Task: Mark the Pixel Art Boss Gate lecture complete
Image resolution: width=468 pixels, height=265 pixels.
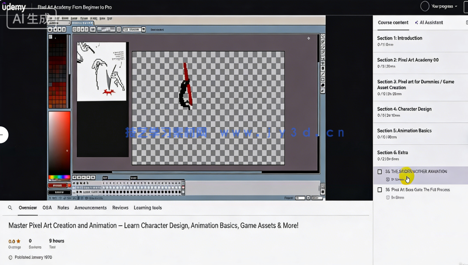Action: tap(380, 190)
